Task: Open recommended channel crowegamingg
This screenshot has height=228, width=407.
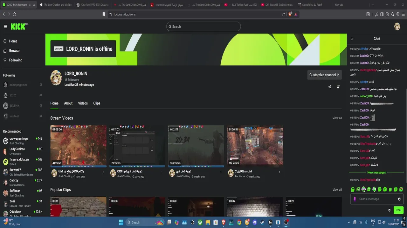Action: [x=22, y=141]
